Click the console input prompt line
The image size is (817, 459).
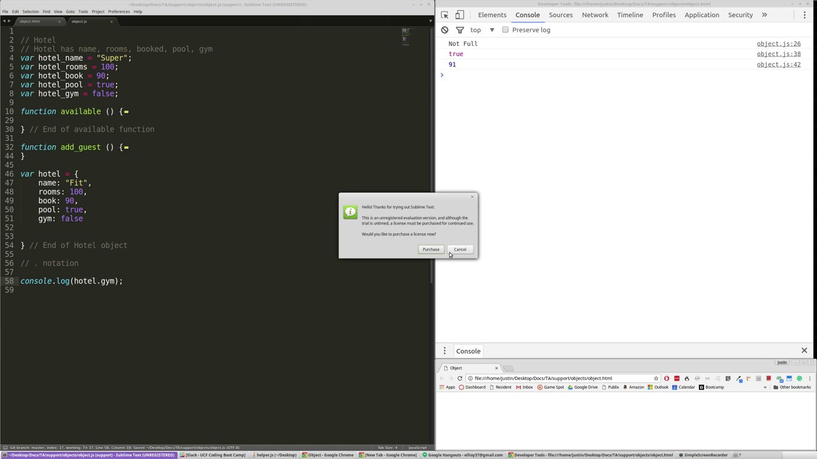pyautogui.click(x=626, y=75)
